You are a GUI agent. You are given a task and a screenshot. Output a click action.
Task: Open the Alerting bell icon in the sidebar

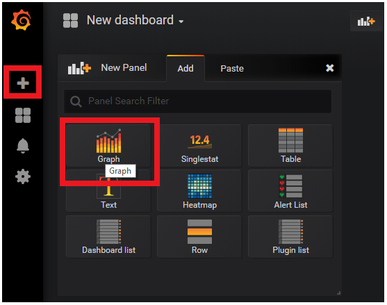(x=23, y=146)
